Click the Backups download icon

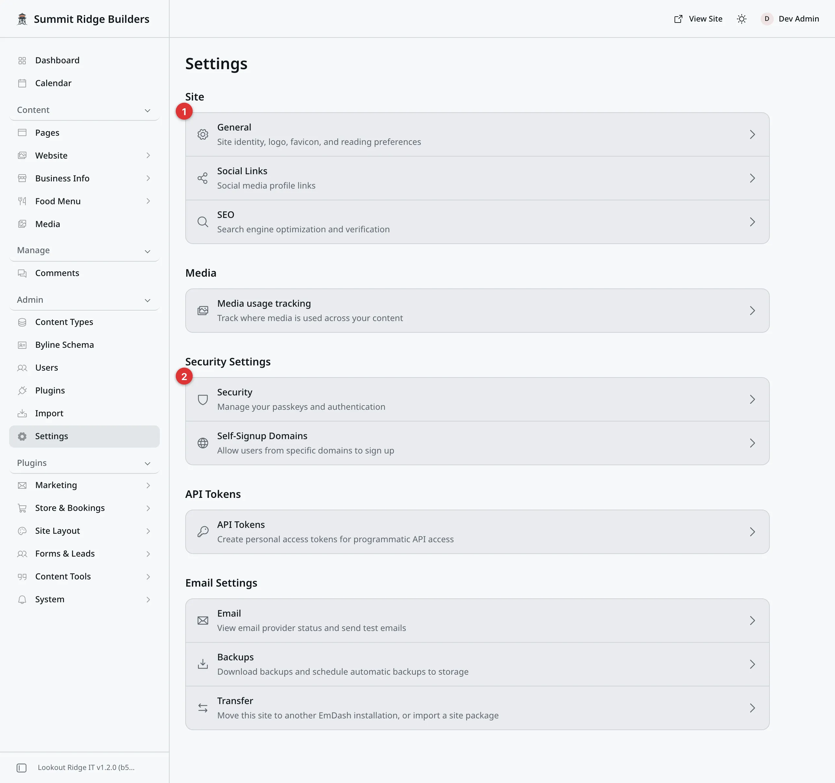203,664
